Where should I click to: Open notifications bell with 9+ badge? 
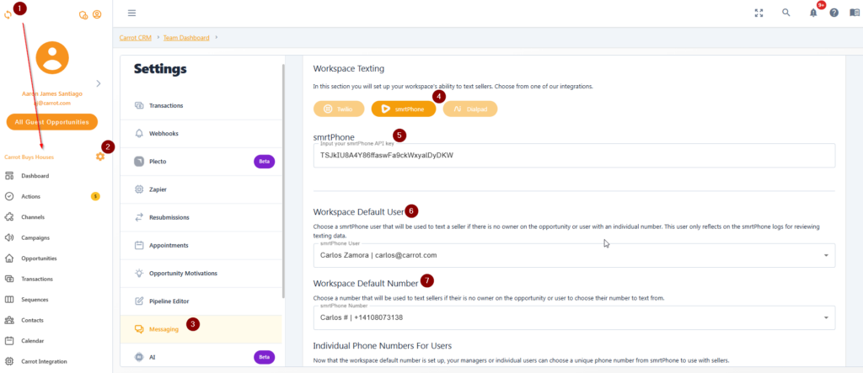[813, 13]
